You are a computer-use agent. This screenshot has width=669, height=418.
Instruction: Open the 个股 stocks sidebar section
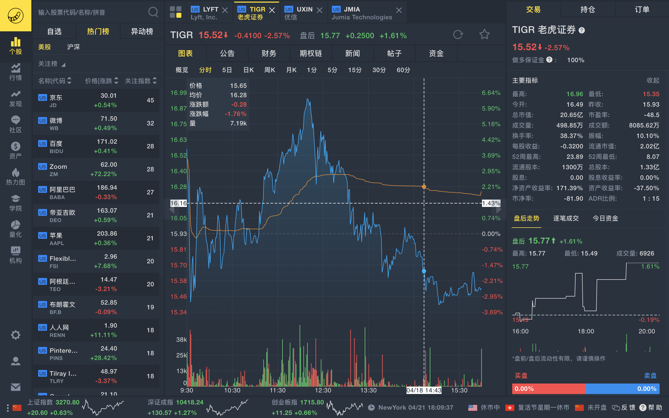[x=15, y=46]
